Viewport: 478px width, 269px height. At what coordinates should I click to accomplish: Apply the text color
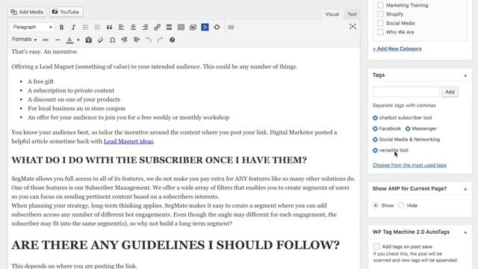(x=69, y=40)
